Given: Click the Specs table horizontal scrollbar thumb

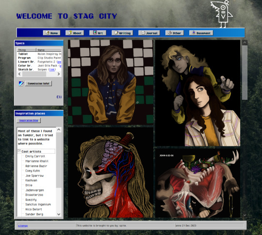Looking at the screenshot, I should tap(34, 74).
